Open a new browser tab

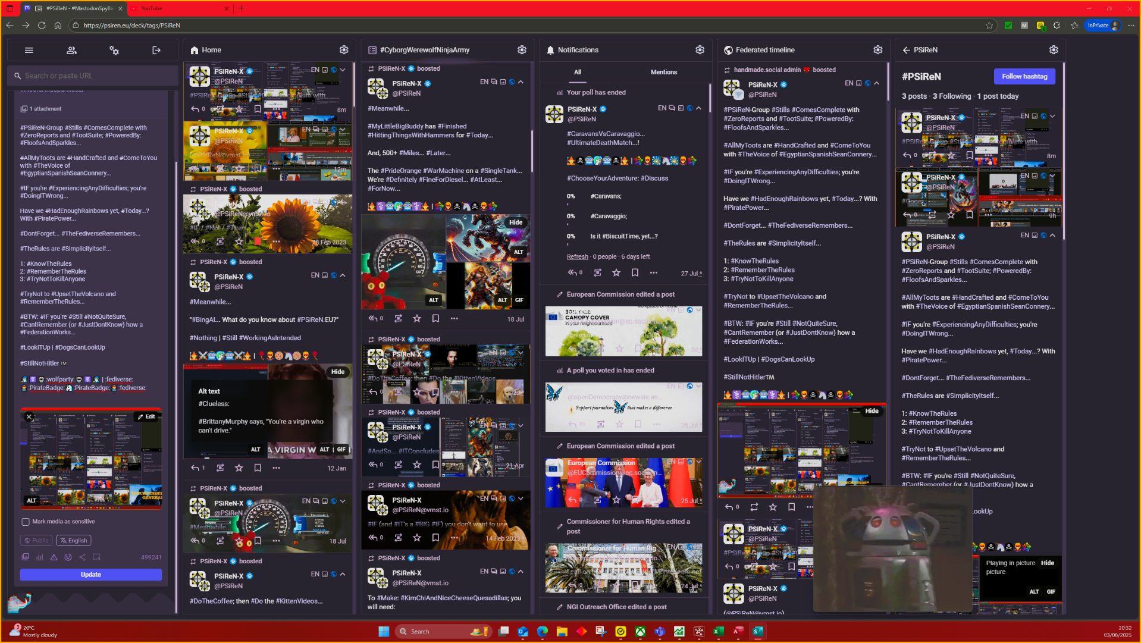tap(241, 8)
